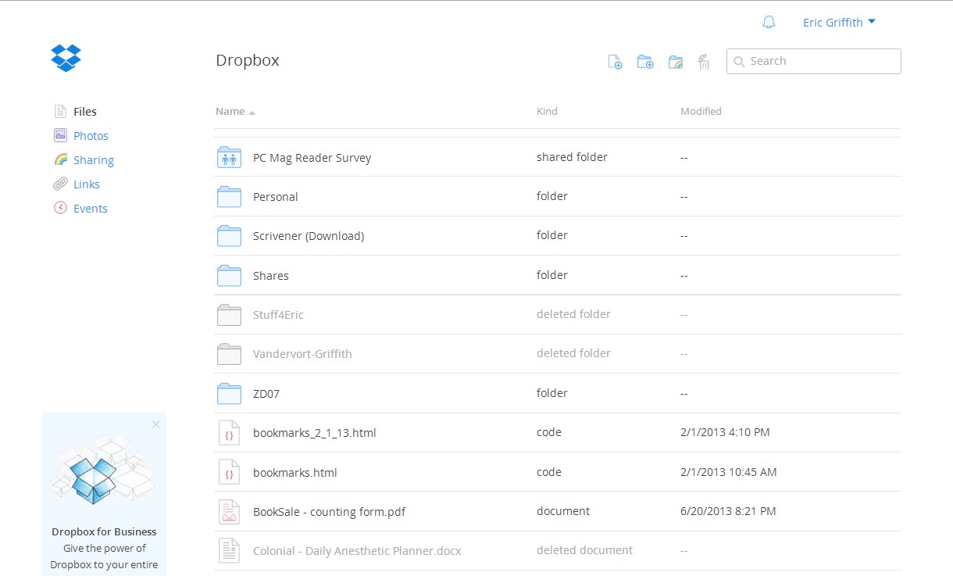Open the Links sidebar section

(87, 184)
